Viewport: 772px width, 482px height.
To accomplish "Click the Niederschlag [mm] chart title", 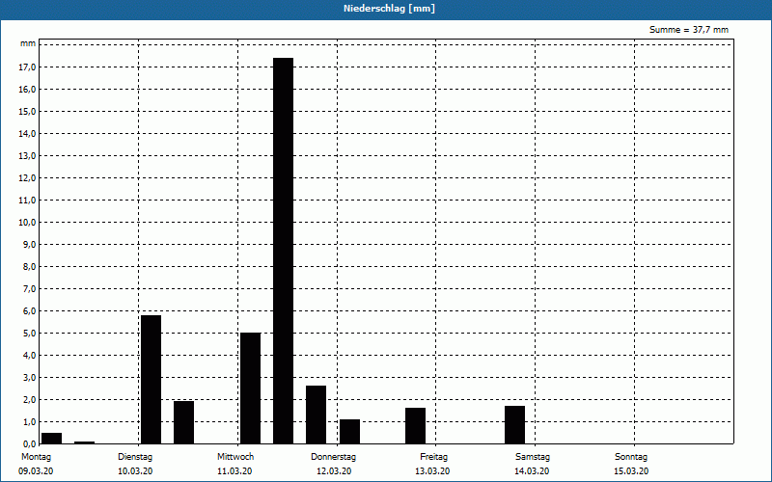I will pyautogui.click(x=389, y=9).
